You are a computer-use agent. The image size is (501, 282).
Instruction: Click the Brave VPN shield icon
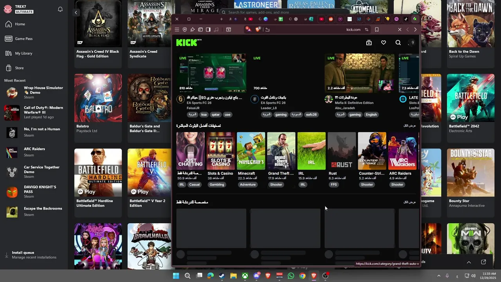click(185, 29)
